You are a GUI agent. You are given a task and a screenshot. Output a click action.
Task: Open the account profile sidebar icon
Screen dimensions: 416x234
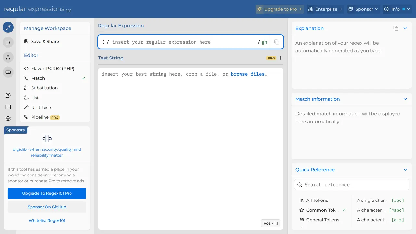click(x=8, y=57)
